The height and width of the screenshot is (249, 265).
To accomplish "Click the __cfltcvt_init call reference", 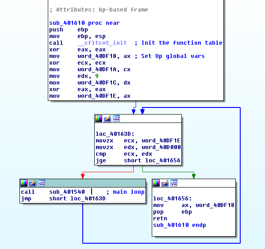I will pos(102,43).
